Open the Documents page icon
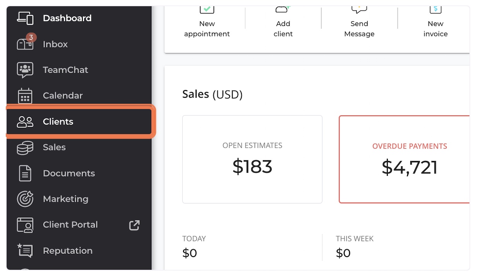 click(x=25, y=173)
